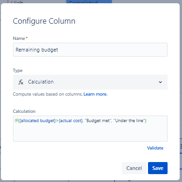The width and height of the screenshot is (182, 182).
Task: Click the Name field containing Remaining budget
Action: 90,50
